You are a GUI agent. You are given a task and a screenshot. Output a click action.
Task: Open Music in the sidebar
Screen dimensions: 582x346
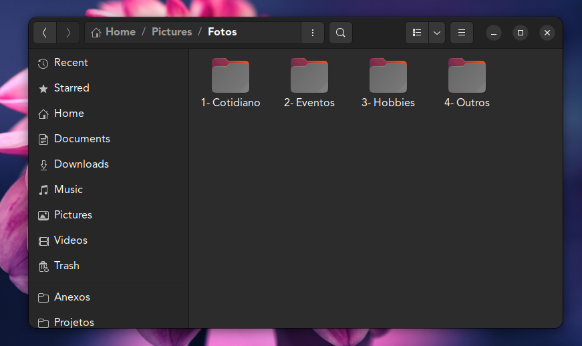click(109, 190)
